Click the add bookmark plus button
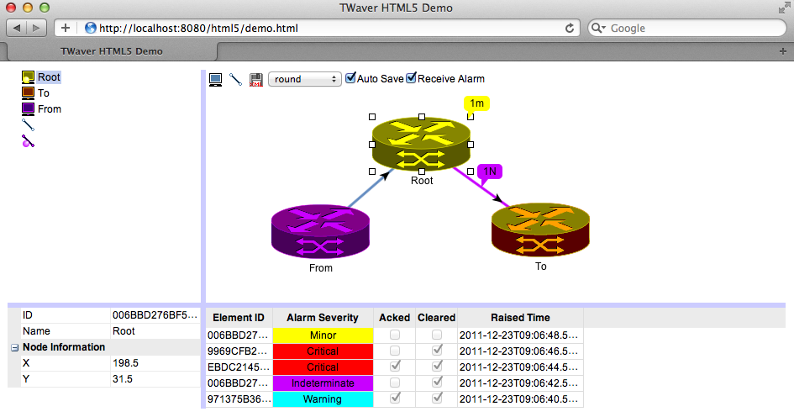The image size is (794, 417). (x=66, y=28)
